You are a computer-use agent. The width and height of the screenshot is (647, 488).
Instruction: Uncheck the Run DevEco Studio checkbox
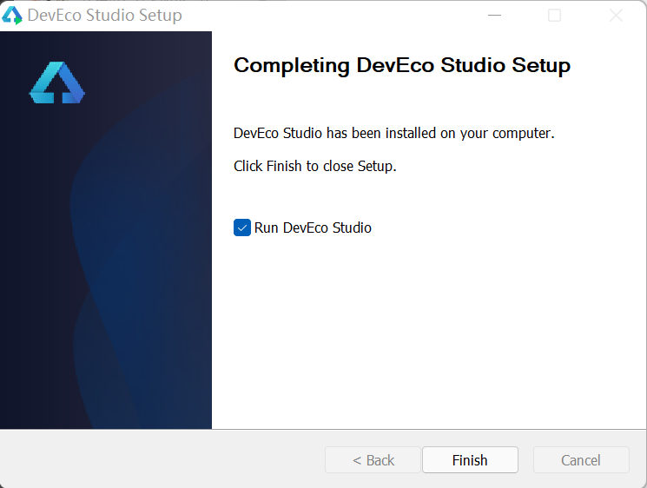[242, 228]
